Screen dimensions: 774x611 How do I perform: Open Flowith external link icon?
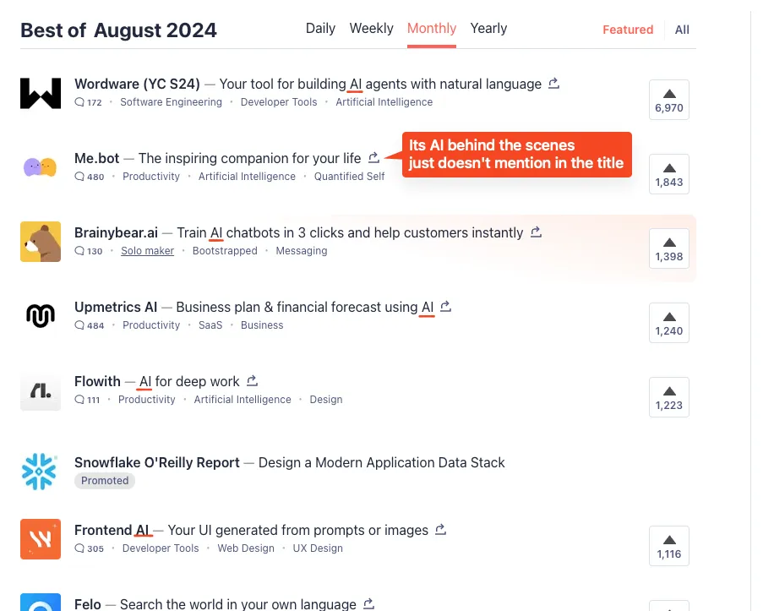(253, 380)
